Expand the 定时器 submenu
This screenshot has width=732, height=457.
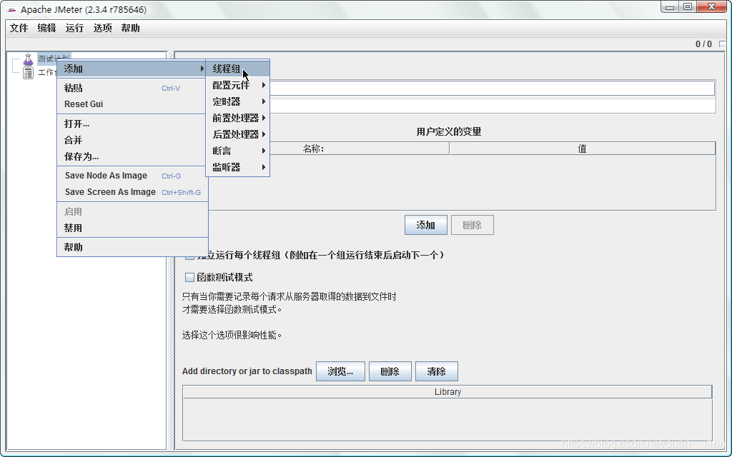click(x=237, y=101)
